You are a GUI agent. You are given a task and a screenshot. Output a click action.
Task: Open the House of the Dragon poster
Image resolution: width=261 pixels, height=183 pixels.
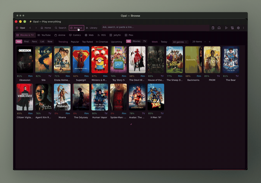[x=156, y=60]
